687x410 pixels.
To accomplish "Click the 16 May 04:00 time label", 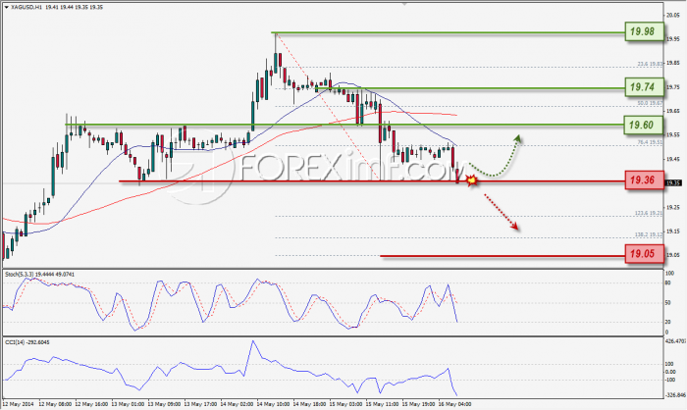I will coord(454,404).
